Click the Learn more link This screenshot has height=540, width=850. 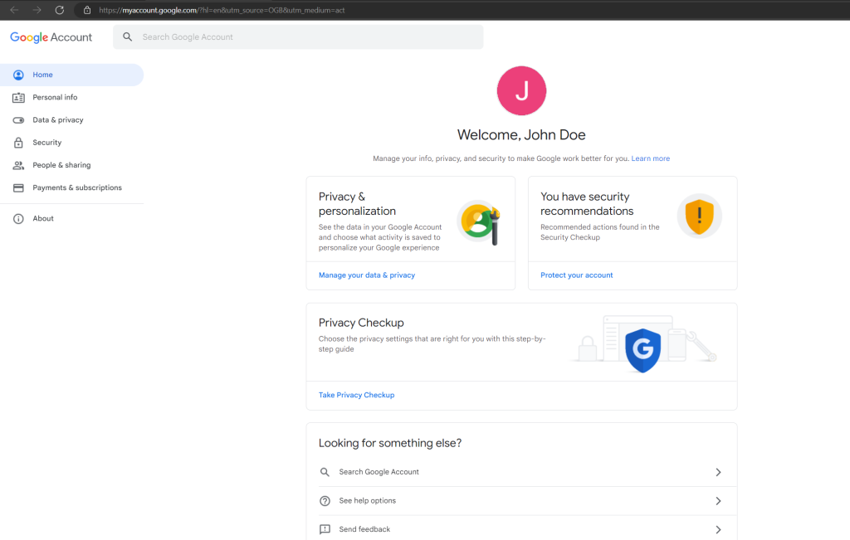click(x=651, y=158)
